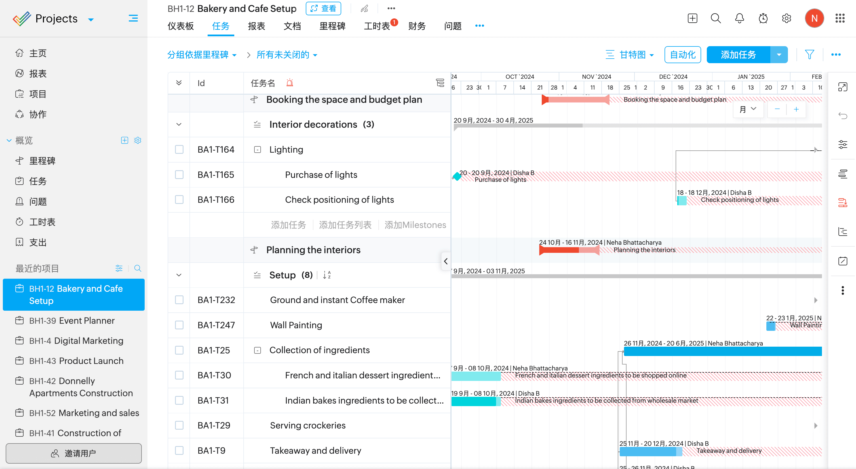Click the undo arrow in Gantt sidebar
This screenshot has height=469, width=856.
[x=842, y=116]
